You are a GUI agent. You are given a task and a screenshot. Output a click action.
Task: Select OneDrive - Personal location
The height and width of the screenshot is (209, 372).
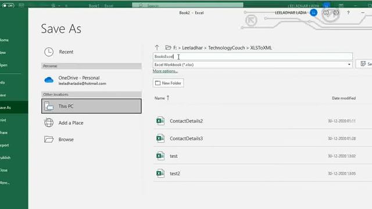(91, 80)
